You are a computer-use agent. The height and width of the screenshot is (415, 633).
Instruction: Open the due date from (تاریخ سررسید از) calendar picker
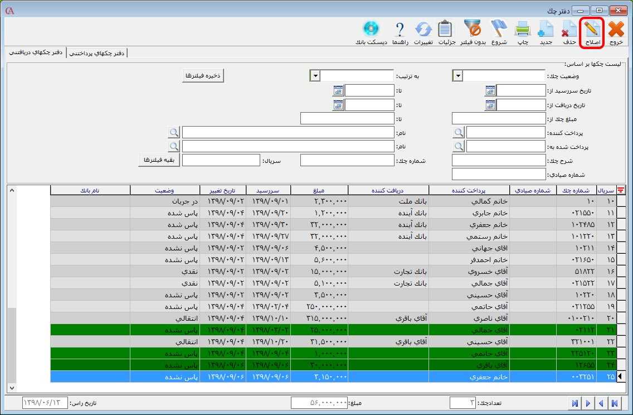point(490,90)
